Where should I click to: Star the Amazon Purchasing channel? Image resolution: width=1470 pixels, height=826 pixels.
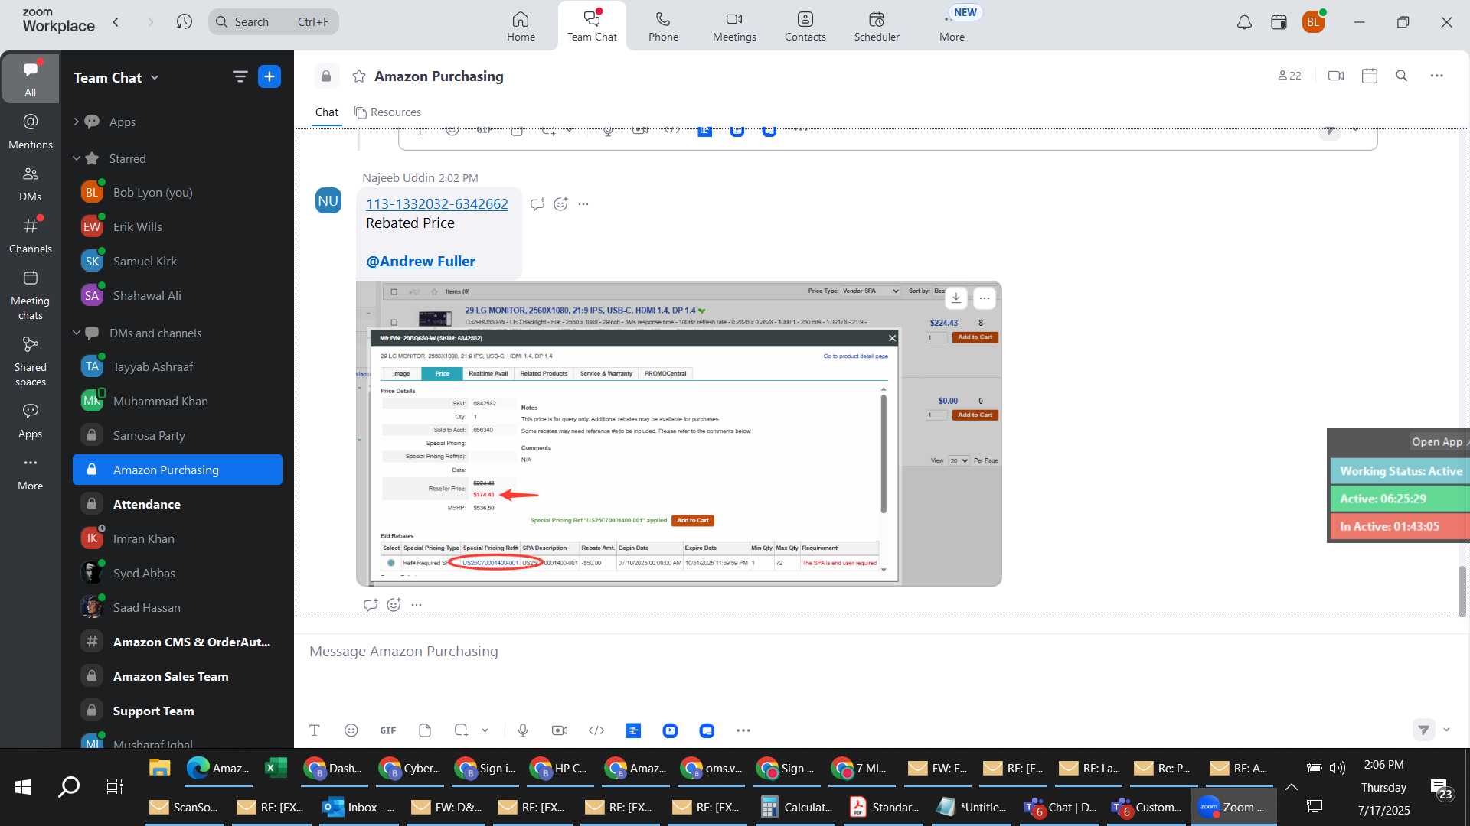[358, 76]
